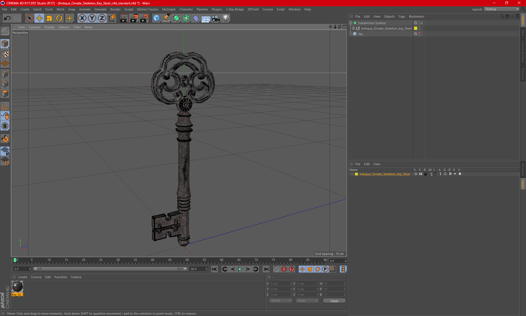Enable the Axis mode tool
The height and width of the screenshot is (316, 526).
pos(5,106)
